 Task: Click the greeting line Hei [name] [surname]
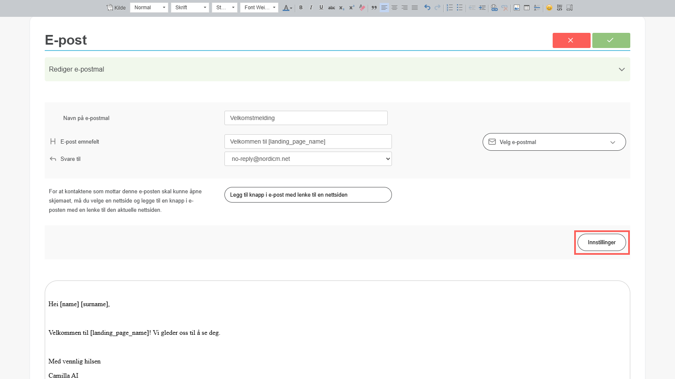(x=79, y=304)
